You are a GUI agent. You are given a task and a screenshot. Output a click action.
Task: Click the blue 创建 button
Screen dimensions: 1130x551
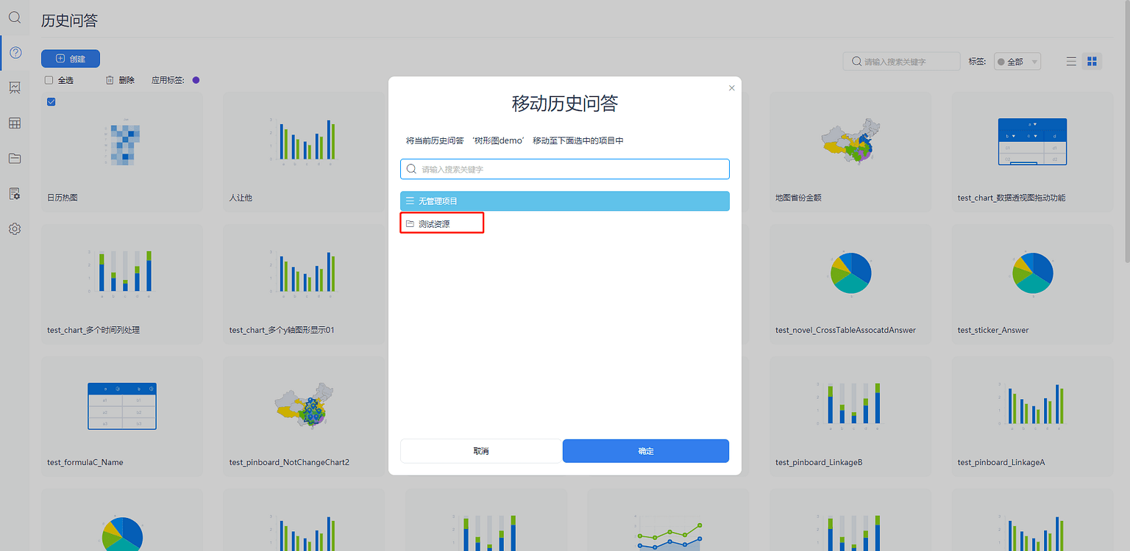click(71, 59)
